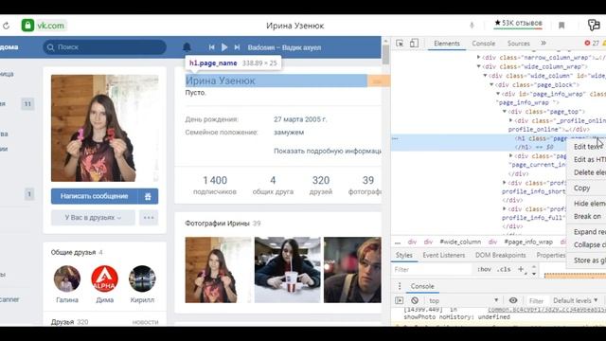This screenshot has width=606, height=341.
Task: Open the 'У Вас в друзьях' dropdown
Action: (93, 218)
